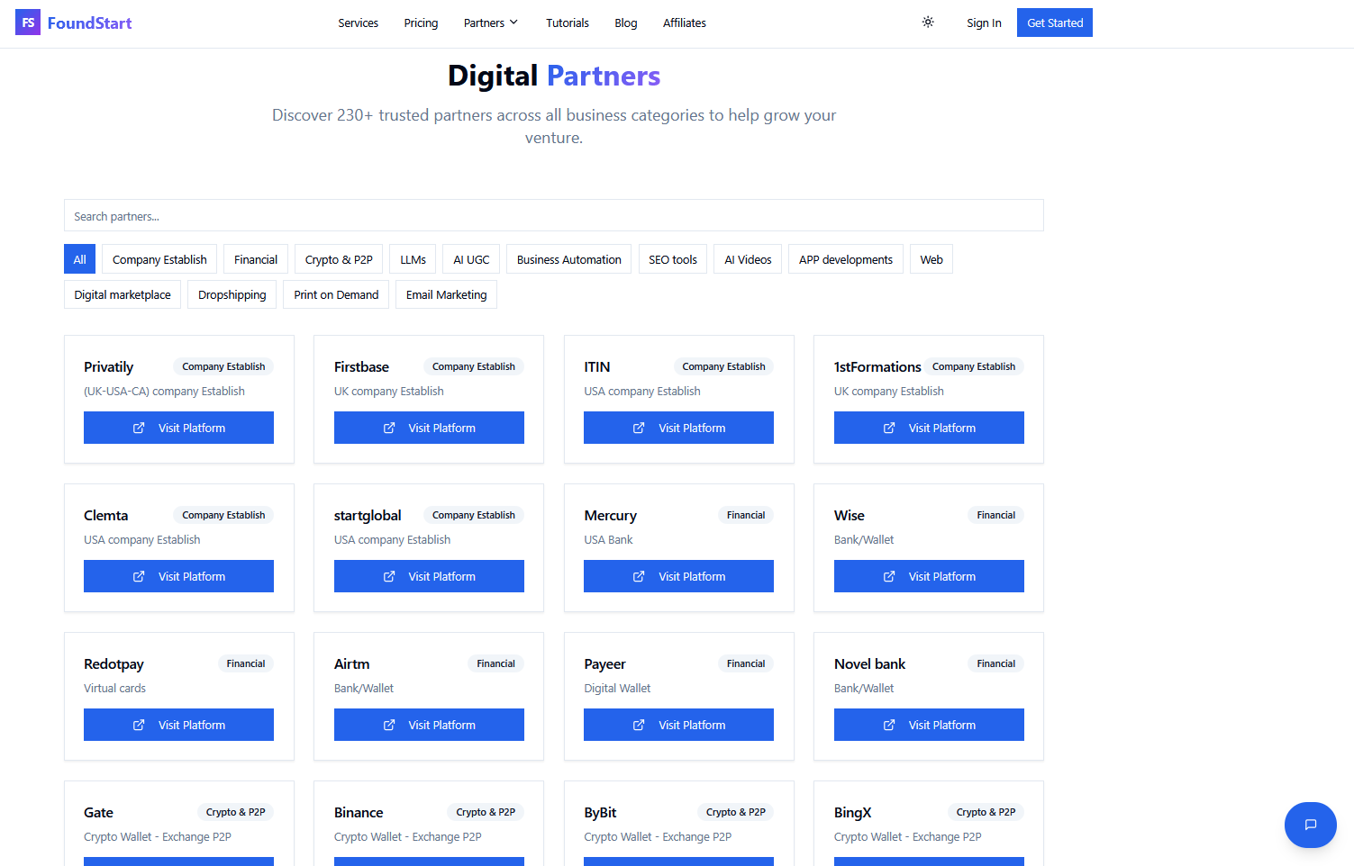Focus the Search partners input field
Image resolution: width=1354 pixels, height=866 pixels.
coord(554,215)
